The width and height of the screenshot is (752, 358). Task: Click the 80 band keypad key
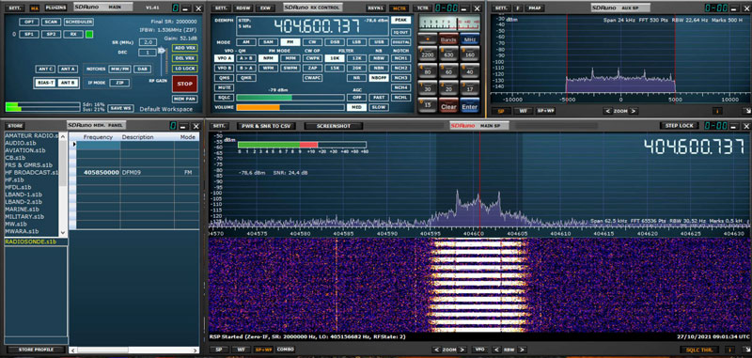[x=428, y=71]
